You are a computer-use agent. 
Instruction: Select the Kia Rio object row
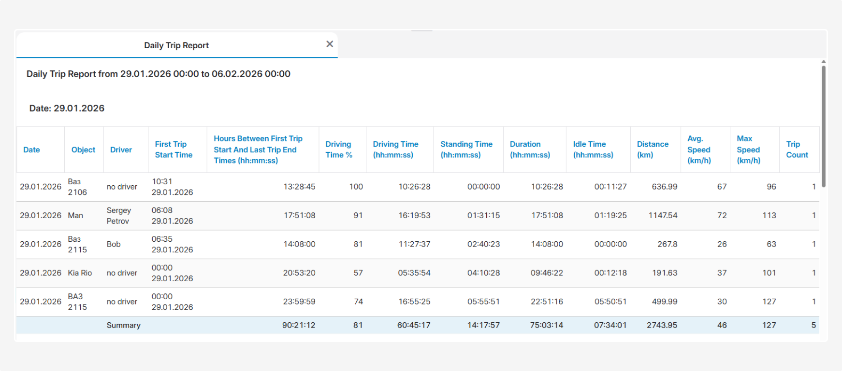coord(80,273)
